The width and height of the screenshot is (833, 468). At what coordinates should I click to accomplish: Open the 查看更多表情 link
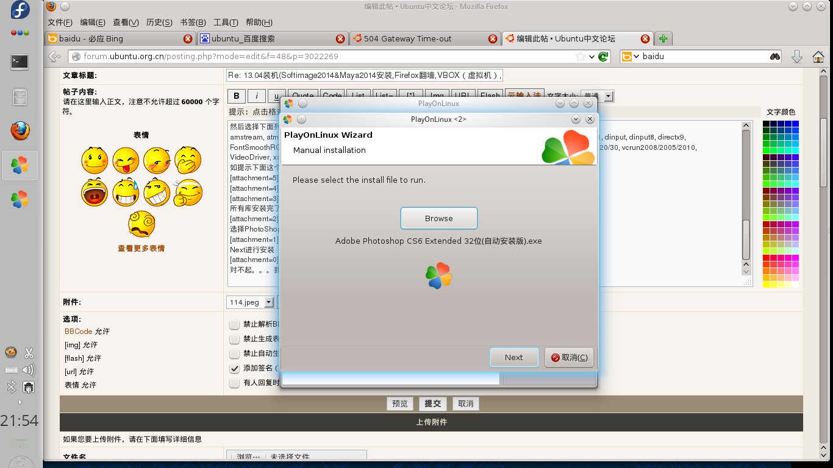click(x=141, y=248)
